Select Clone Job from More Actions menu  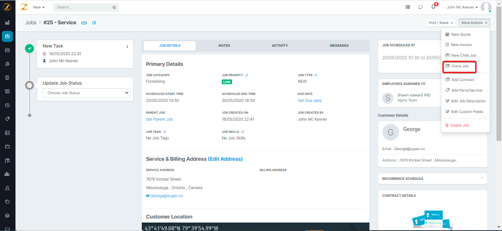click(460, 66)
